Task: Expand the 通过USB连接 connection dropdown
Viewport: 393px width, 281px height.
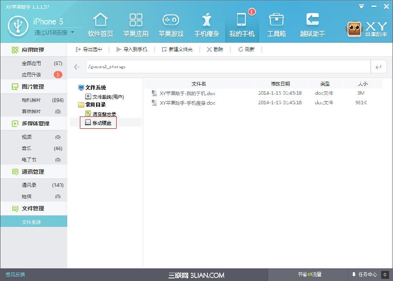Action: pyautogui.click(x=72, y=32)
